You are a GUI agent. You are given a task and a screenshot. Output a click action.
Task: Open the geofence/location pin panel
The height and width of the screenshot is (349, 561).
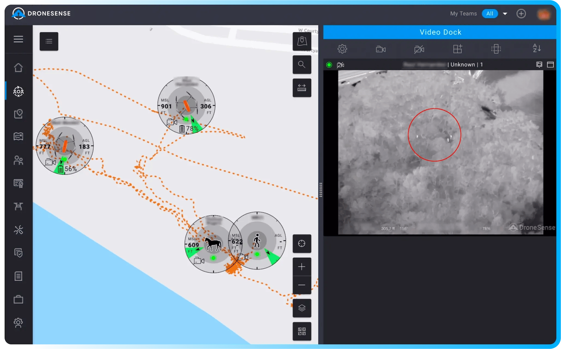(x=18, y=114)
